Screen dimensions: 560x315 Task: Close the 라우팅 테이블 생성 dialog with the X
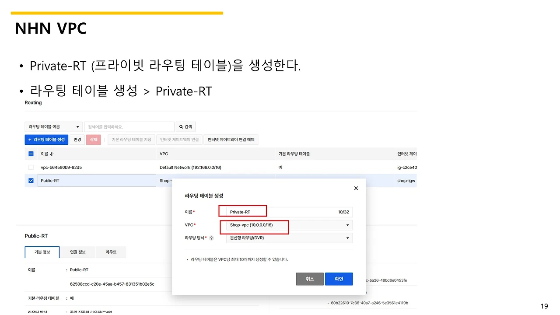click(356, 188)
